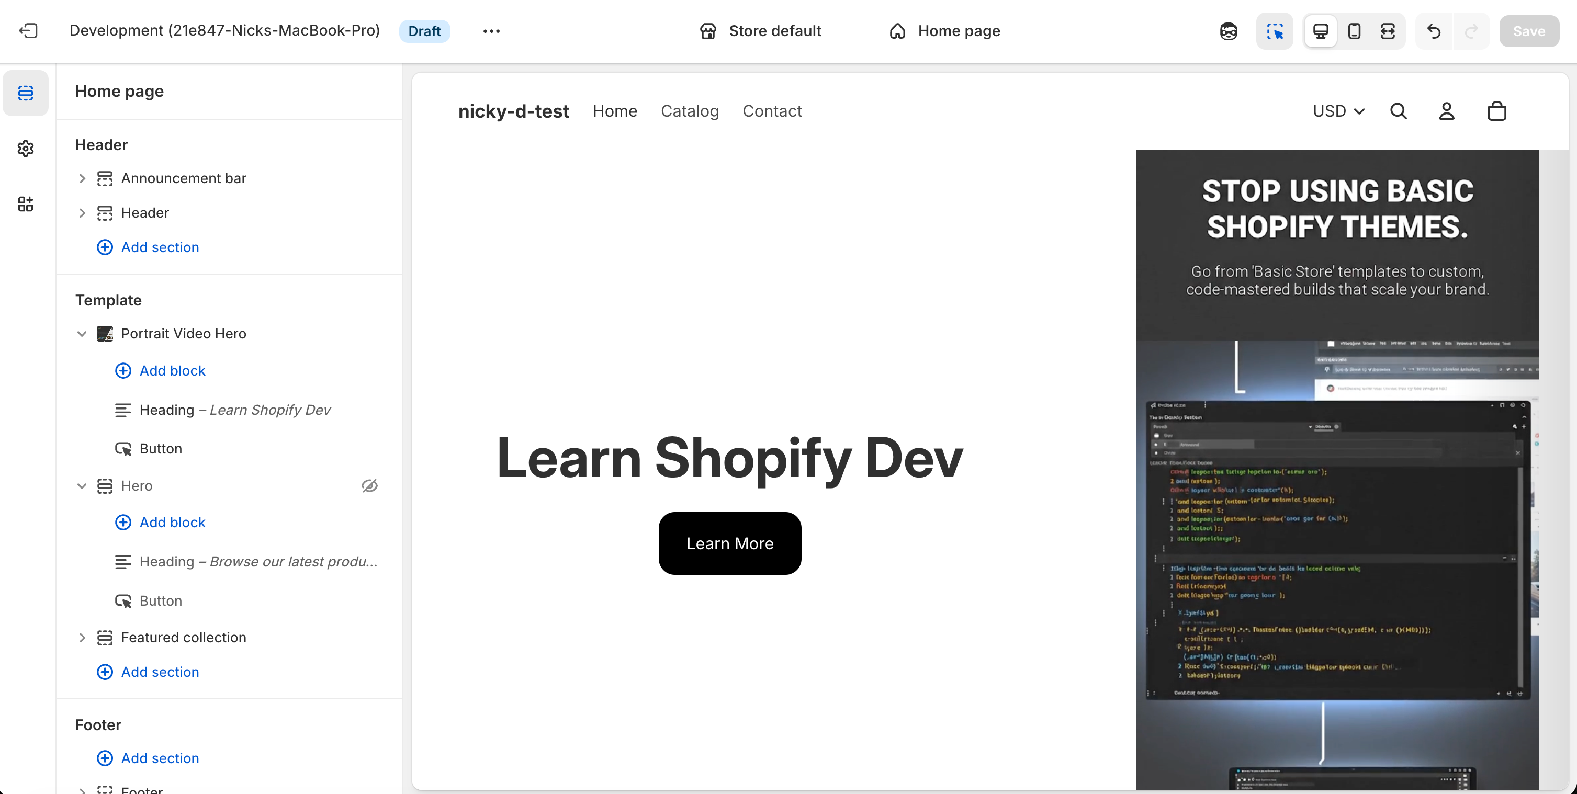1577x794 pixels.
Task: Switch to fullscreen preview icon
Action: 1388,31
